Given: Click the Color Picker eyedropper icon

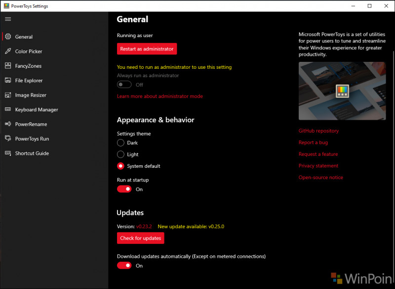Looking at the screenshot, I should 8,51.
